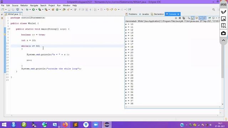Click Remove All Terminated Launches double-X icon
Image resolution: width=228 pixels, height=128 pixels.
click(x=184, y=18)
